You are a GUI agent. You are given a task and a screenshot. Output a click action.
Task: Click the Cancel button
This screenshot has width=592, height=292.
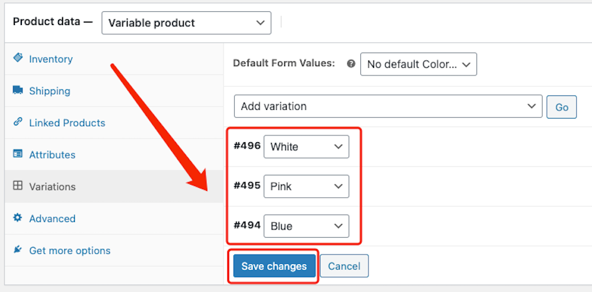(x=344, y=266)
